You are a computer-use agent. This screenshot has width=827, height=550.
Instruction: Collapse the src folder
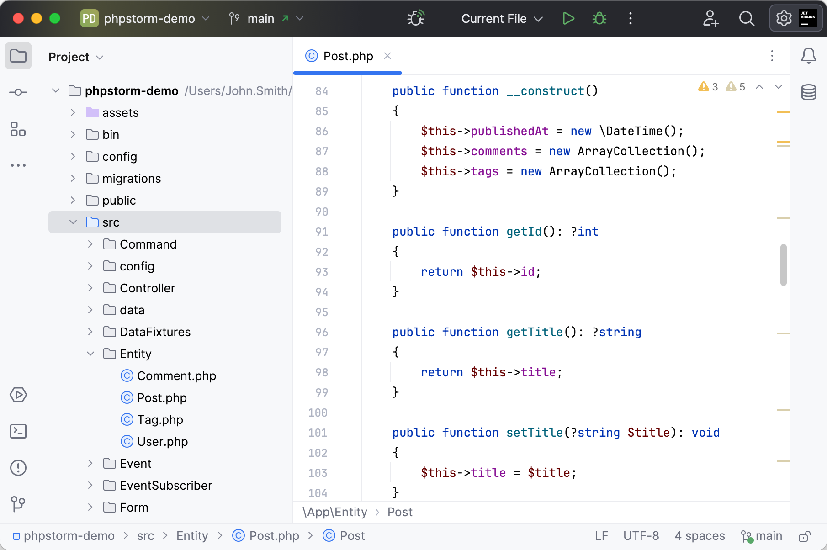(x=73, y=222)
